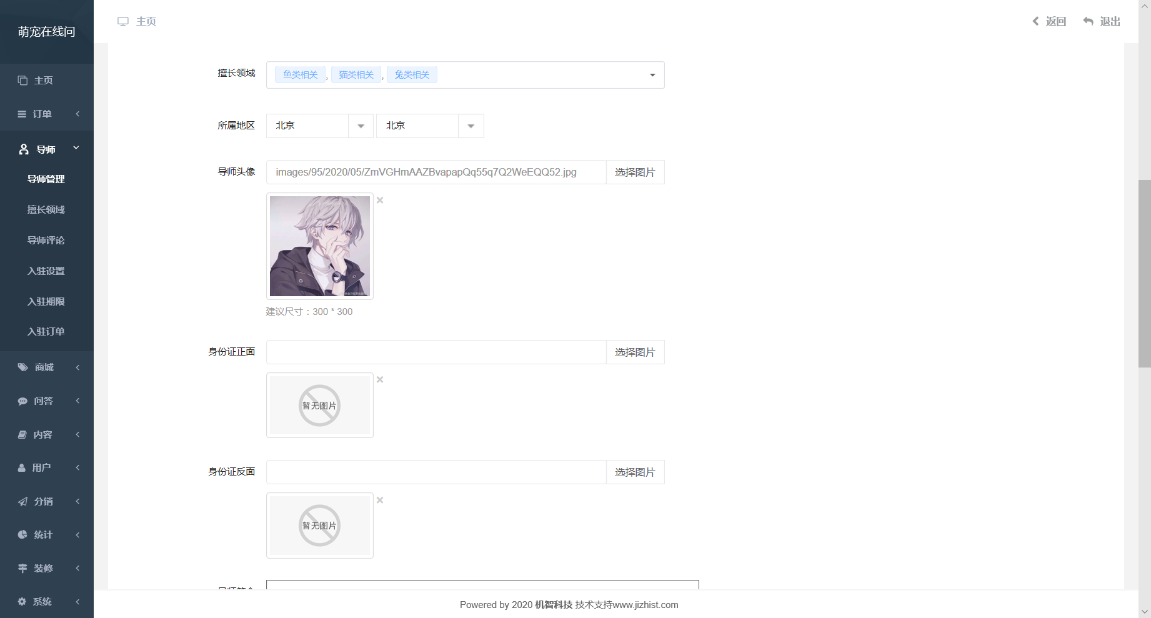
Task: Open 入驻设置 submenu item
Action: pos(46,271)
